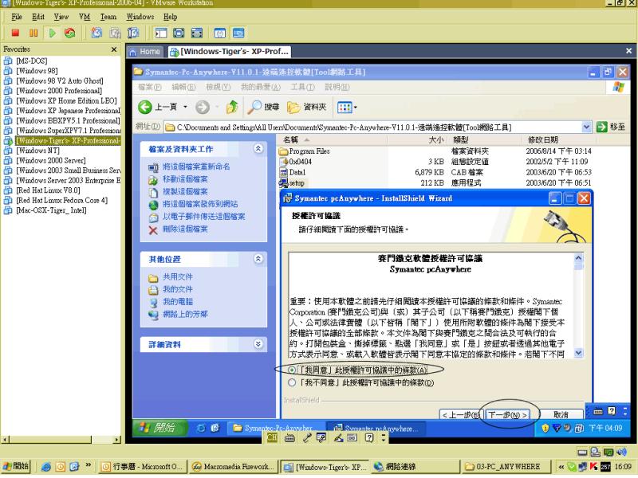Screen dimensions: 638x478
Task: Click the Explorer Back (上一頁) arrow icon
Action: [x=145, y=108]
